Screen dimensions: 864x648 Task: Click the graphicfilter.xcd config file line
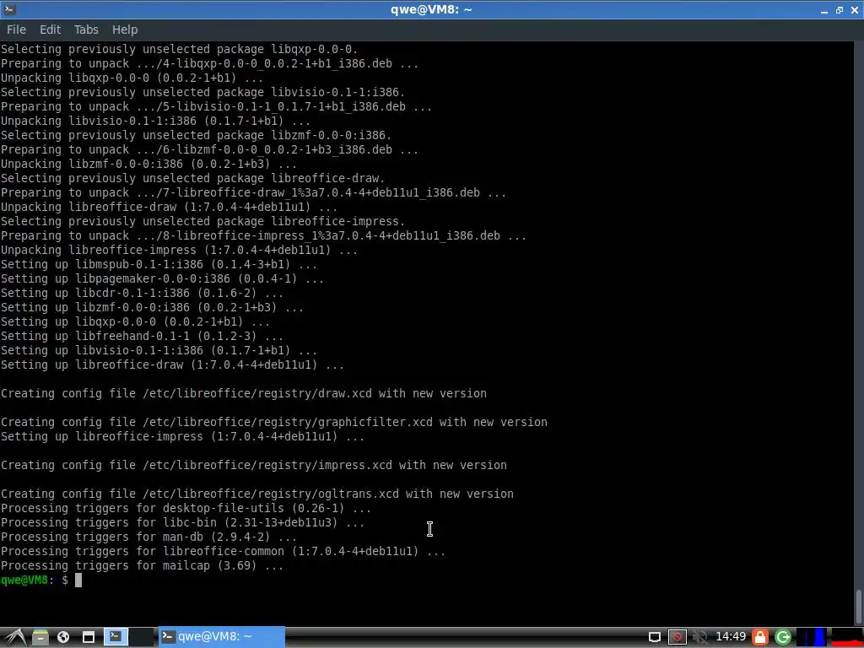[x=274, y=423]
